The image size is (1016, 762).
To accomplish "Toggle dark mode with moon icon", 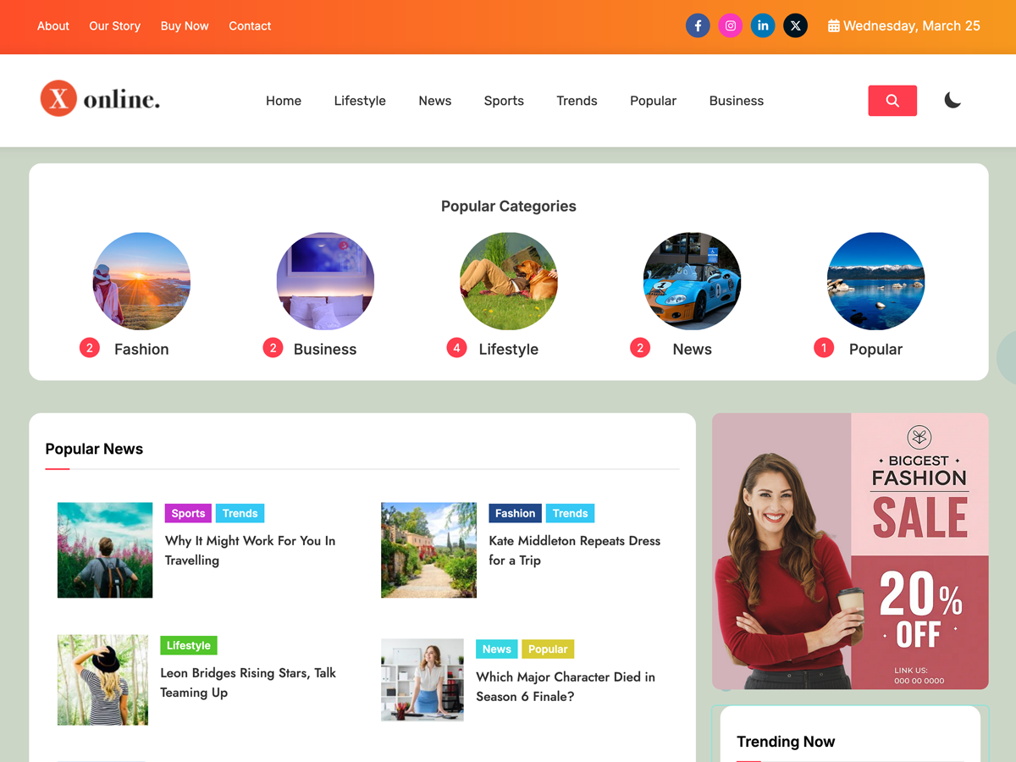I will tap(952, 101).
